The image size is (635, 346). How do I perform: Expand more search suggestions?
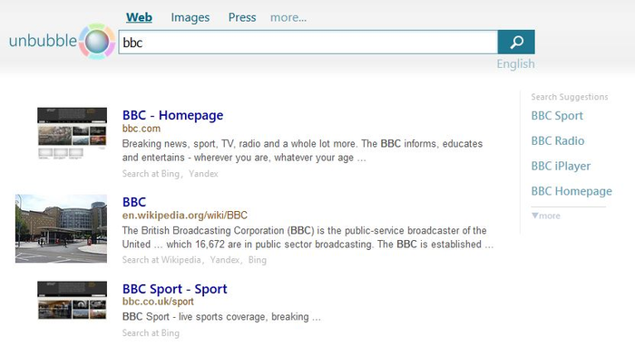[546, 216]
